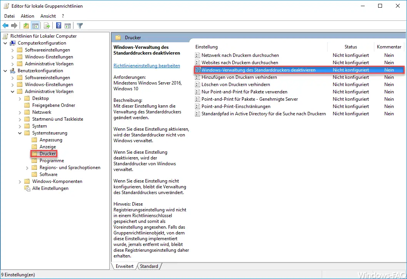Image resolution: width=407 pixels, height=279 pixels.
Task: Collapse the Systemsteuerung tree node
Action: point(20,133)
